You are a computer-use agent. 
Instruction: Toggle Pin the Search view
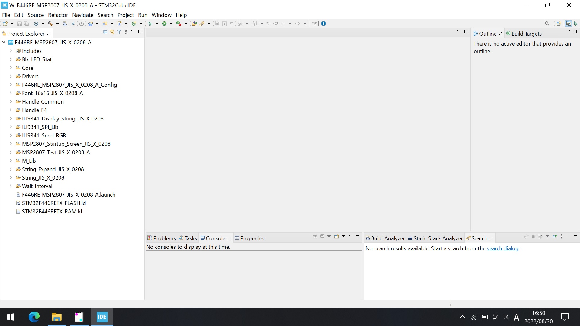(555, 237)
